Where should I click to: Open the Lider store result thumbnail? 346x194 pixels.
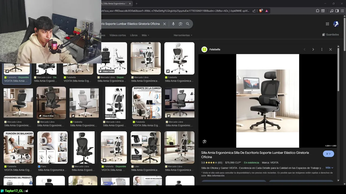point(146,147)
